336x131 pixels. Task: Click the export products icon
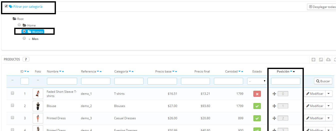(x=321, y=60)
